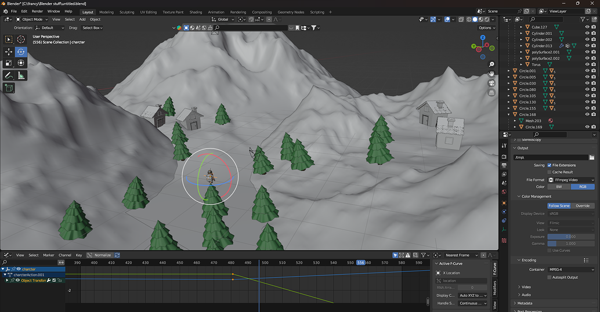Viewport: 600px width, 312px height.
Task: Open the Output properties printer tab
Action: click(x=504, y=165)
